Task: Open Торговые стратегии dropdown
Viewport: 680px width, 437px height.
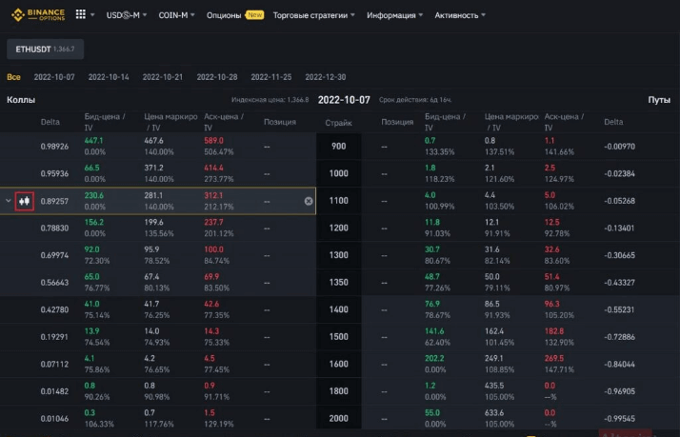Action: click(x=313, y=15)
